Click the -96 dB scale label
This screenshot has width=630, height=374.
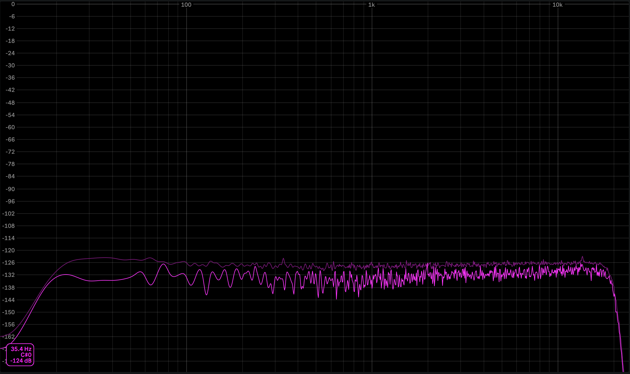point(10,201)
